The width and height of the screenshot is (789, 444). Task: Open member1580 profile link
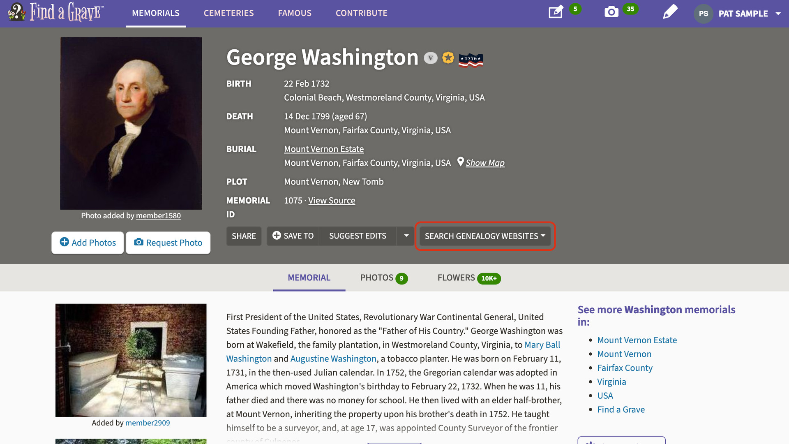coord(158,216)
